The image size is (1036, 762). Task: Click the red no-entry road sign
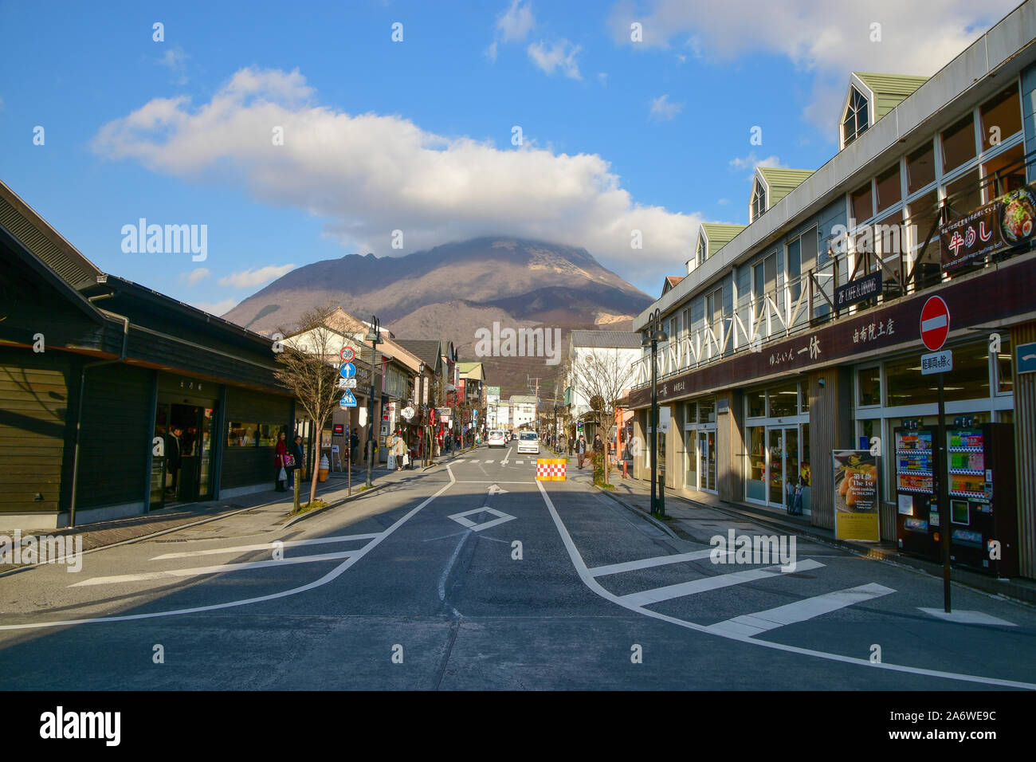point(934,323)
